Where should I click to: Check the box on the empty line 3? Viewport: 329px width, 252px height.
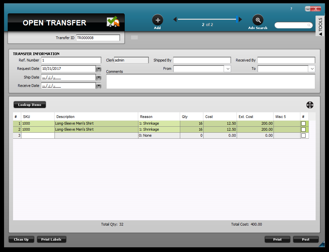[303, 135]
